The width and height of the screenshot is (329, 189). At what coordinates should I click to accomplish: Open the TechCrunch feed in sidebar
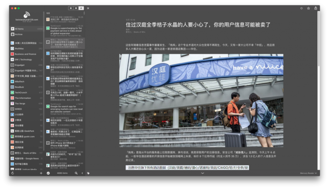click(27, 92)
